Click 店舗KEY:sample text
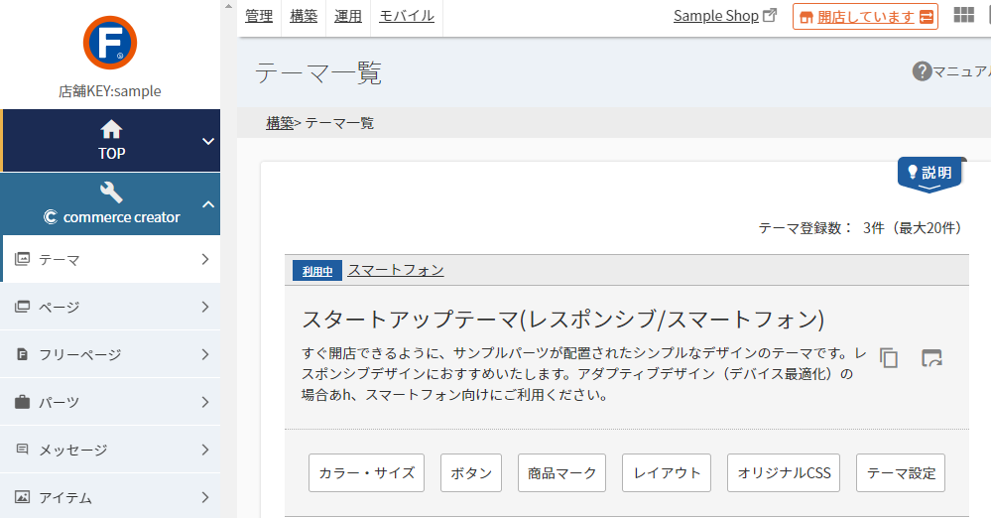 pyautogui.click(x=110, y=91)
